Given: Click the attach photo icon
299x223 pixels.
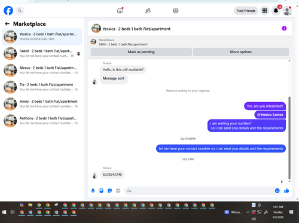Looking at the screenshot, I should pyautogui.click(x=101, y=191).
